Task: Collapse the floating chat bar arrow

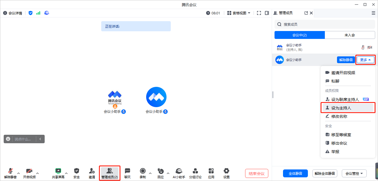Action: (40, 139)
